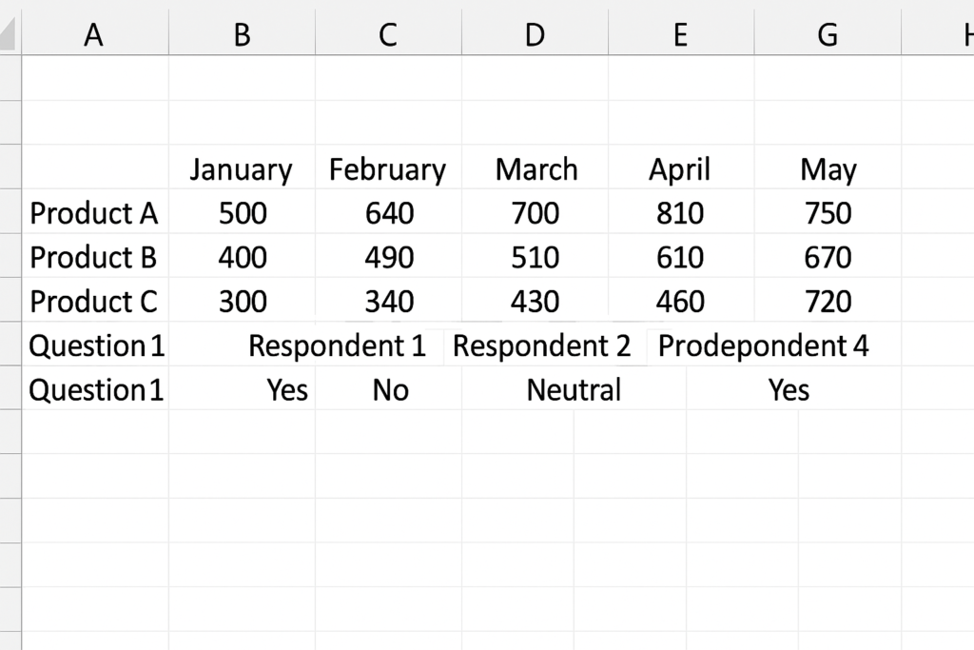The height and width of the screenshot is (650, 974).
Task: Select column E header
Action: pyautogui.click(x=681, y=33)
